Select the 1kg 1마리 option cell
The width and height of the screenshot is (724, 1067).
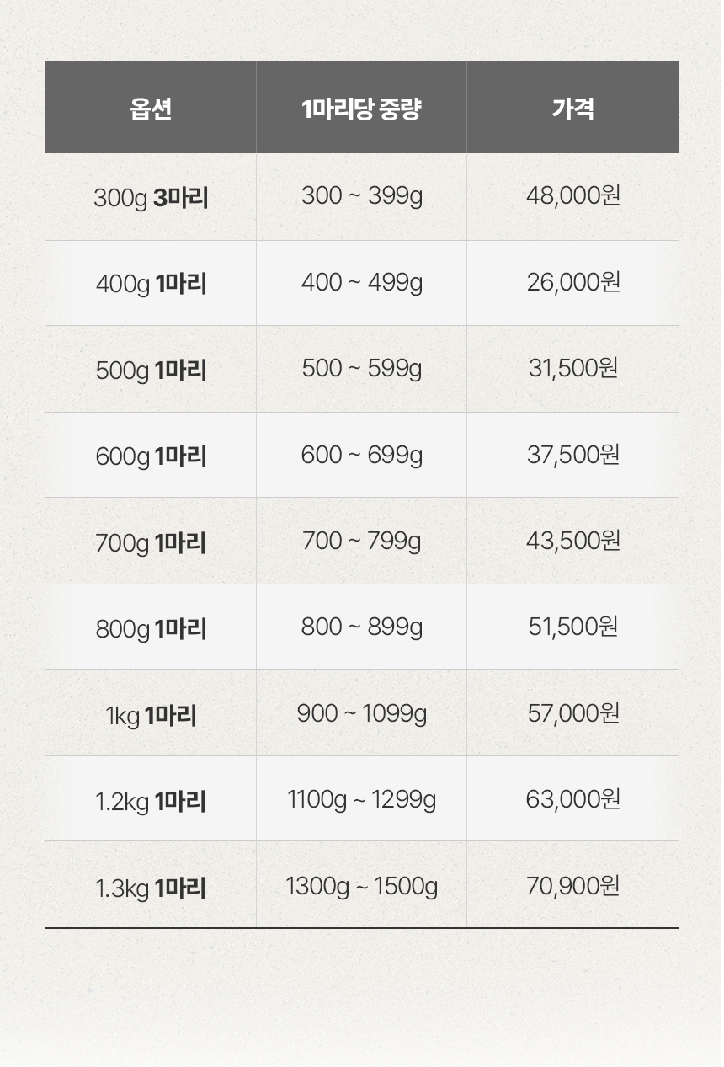tap(151, 715)
